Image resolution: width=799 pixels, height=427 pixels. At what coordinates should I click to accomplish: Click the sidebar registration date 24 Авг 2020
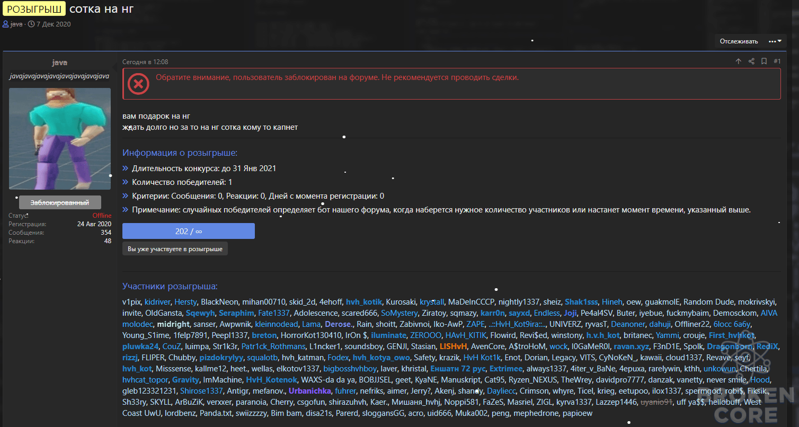tap(94, 224)
